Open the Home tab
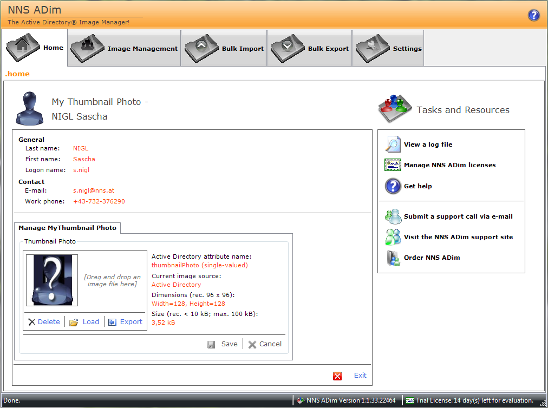The width and height of the screenshot is (548, 408). [x=35, y=48]
